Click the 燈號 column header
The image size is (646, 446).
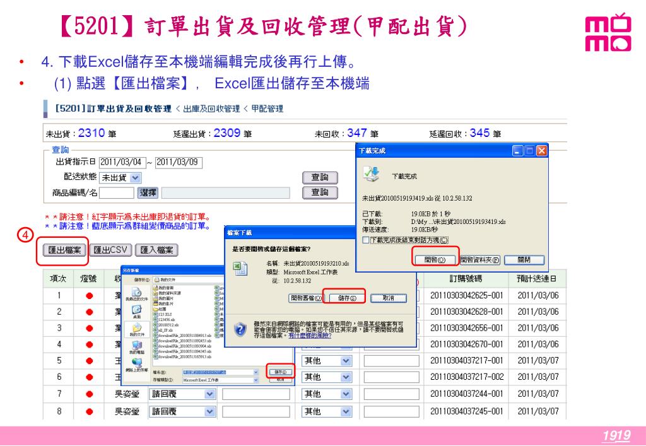coord(88,279)
